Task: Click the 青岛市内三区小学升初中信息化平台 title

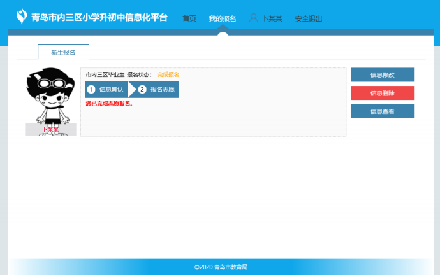Action: coord(99,17)
